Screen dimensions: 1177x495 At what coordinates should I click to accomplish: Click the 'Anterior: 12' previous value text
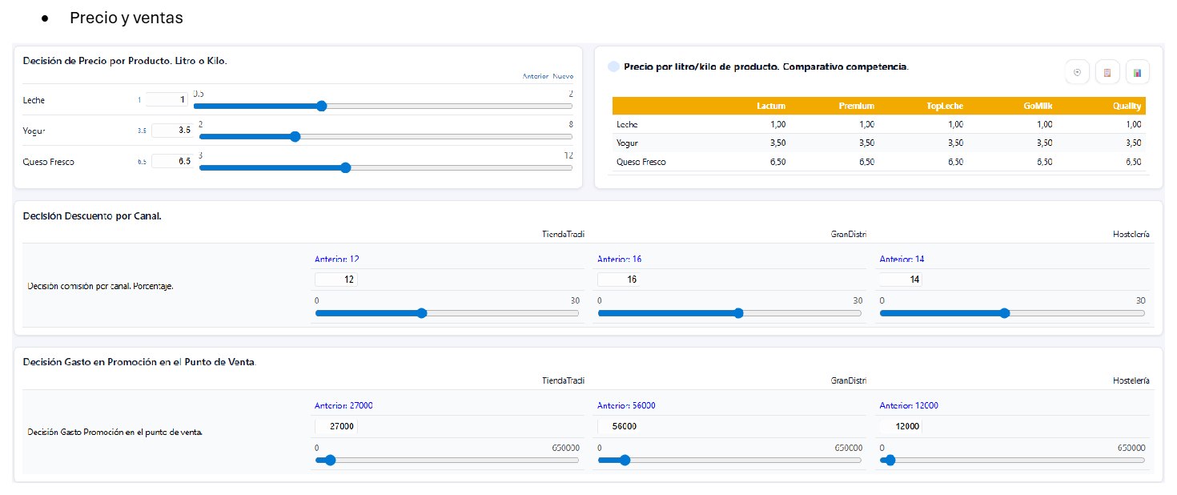click(x=337, y=260)
